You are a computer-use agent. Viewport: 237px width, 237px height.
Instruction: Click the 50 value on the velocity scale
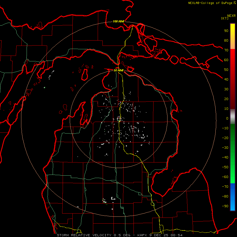point(226,70)
